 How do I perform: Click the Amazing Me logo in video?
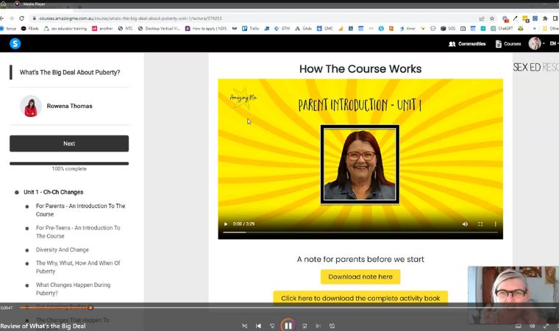tap(243, 97)
